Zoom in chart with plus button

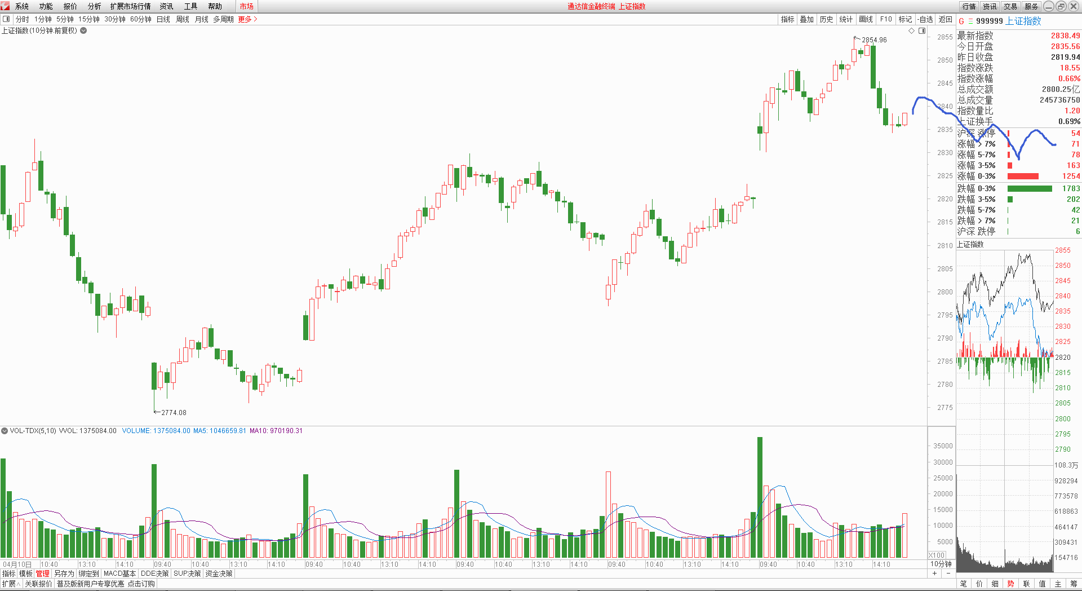[x=935, y=574]
